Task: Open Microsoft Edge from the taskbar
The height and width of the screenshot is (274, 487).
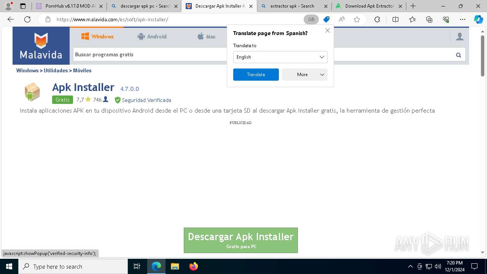Action: coord(156,266)
